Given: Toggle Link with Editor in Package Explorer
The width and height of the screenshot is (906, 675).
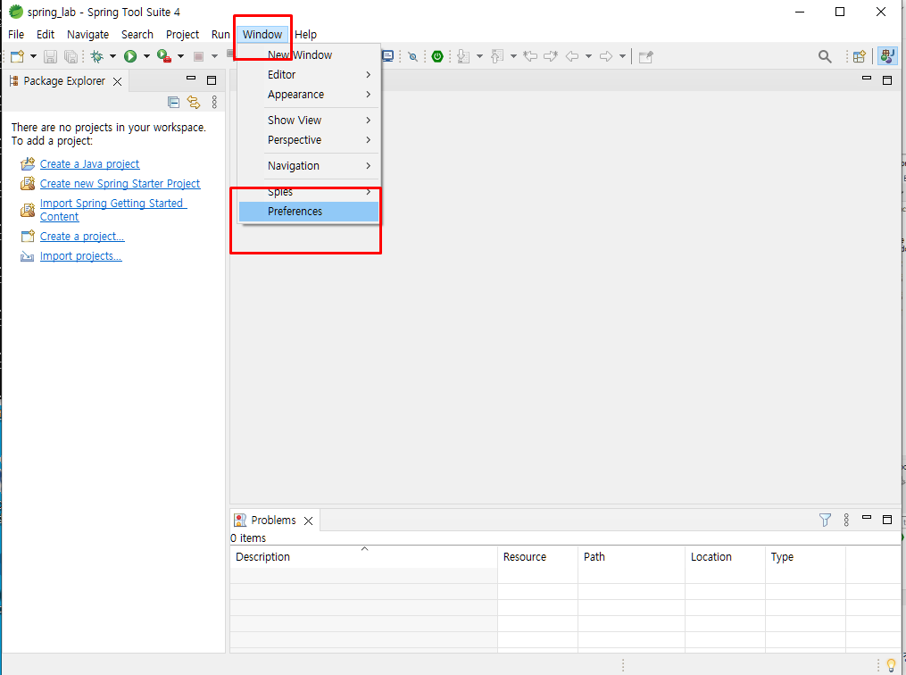Looking at the screenshot, I should (x=194, y=103).
